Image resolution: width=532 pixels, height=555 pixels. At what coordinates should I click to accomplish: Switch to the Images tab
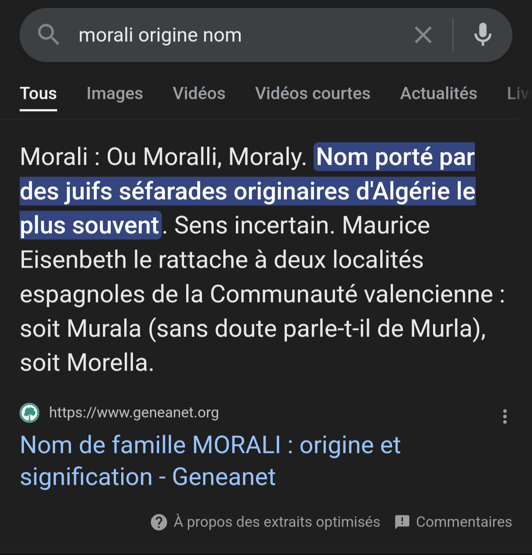tap(115, 93)
